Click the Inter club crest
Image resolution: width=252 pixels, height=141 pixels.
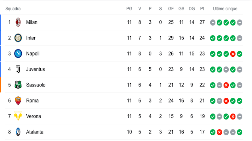[x=18, y=38]
